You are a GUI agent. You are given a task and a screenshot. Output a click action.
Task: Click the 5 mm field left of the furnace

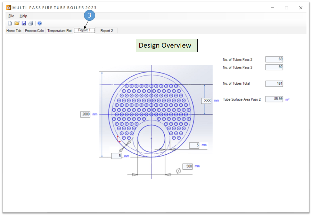[116, 156]
